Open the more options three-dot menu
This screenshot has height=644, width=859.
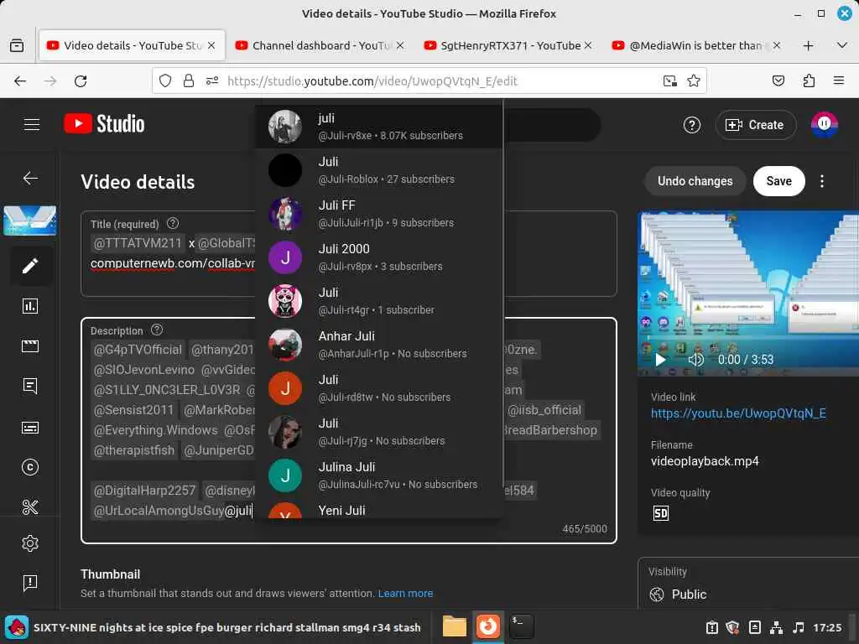[x=822, y=181]
